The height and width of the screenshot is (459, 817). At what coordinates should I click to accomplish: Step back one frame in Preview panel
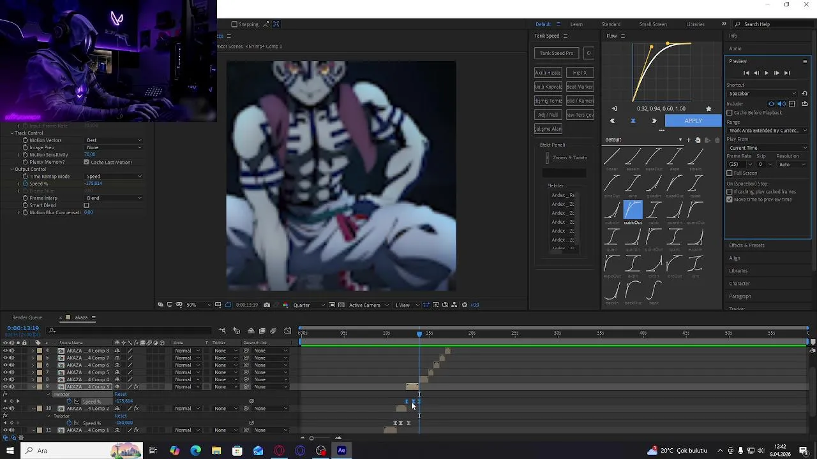[x=756, y=73]
